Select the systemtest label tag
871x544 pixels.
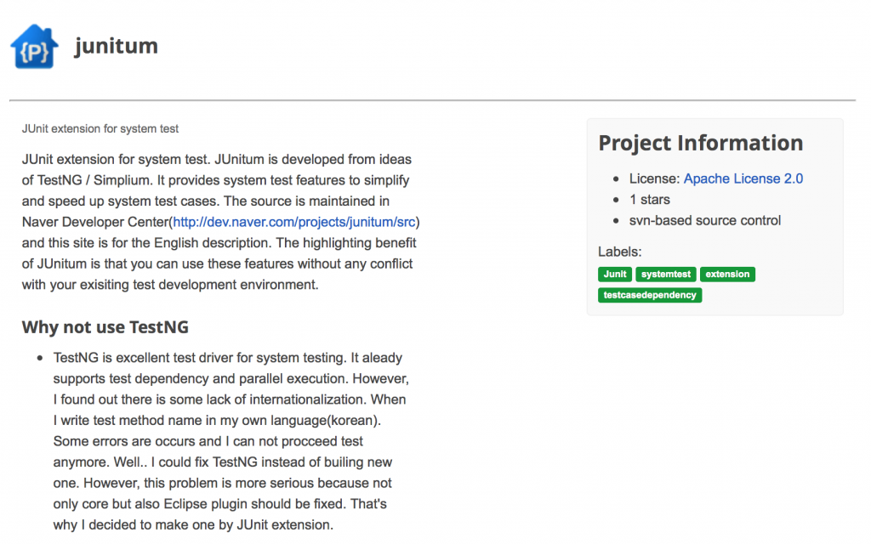[x=666, y=275]
